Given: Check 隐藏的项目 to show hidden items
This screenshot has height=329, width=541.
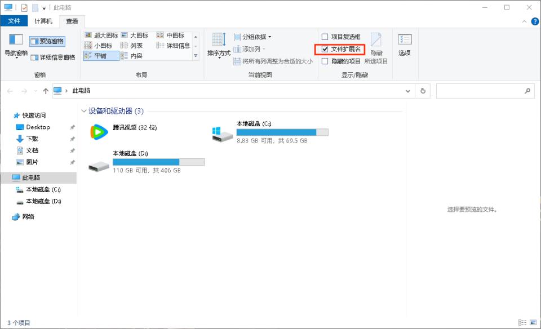Looking at the screenshot, I should [326, 62].
